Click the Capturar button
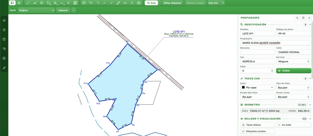The image size is (313, 136). click(63, 10)
